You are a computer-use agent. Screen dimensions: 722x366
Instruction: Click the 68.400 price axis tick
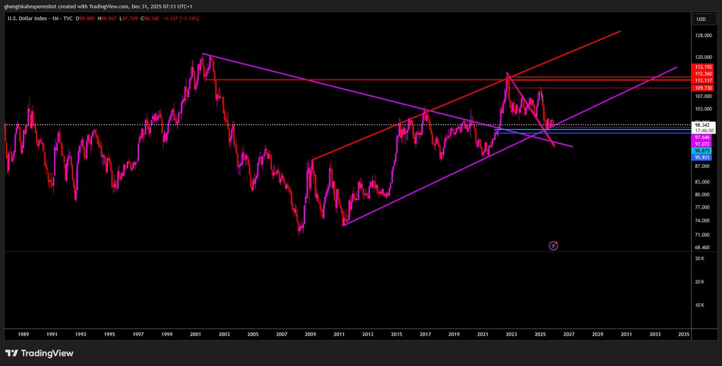[703, 248]
